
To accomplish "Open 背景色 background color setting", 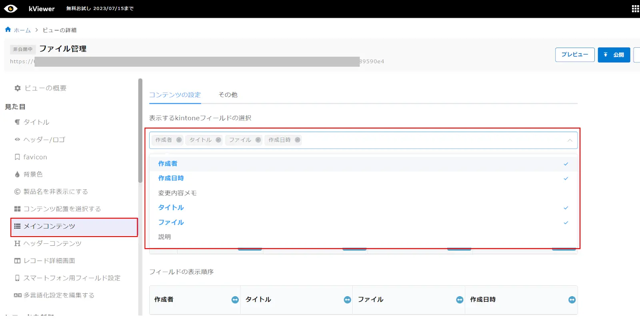I will click(x=33, y=175).
